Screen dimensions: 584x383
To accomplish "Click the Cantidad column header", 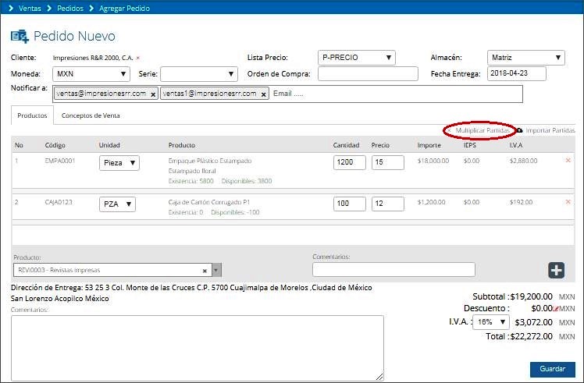I will click(x=346, y=145).
